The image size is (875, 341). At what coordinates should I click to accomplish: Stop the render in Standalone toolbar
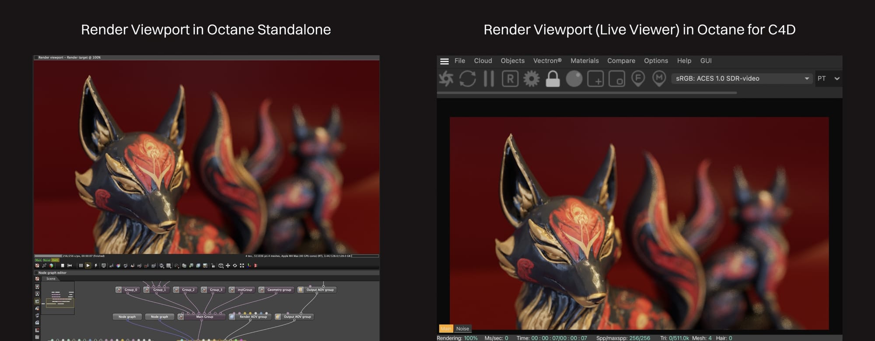tap(63, 265)
